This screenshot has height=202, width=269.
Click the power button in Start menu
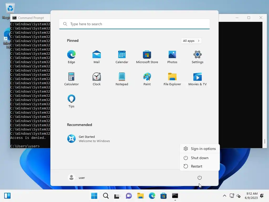coord(200,178)
